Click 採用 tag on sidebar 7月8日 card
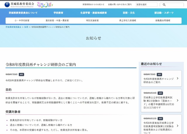Image resolution: width=187 pixels, height=134 pixels. 159,74
